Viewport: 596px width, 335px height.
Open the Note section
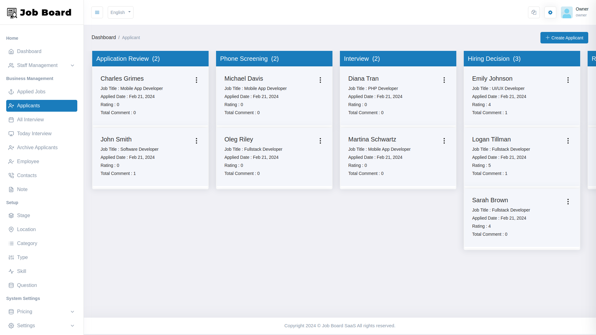pyautogui.click(x=22, y=189)
